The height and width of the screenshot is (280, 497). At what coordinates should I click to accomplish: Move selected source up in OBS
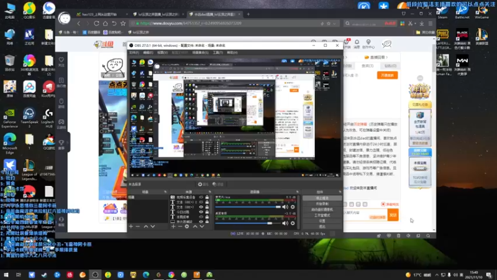[195, 226]
